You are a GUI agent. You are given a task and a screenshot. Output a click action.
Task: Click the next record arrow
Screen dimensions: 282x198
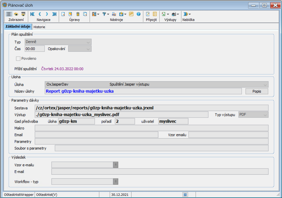click(x=47, y=14)
